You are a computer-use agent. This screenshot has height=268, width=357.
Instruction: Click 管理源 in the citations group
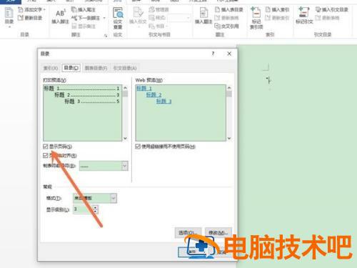click(x=159, y=10)
